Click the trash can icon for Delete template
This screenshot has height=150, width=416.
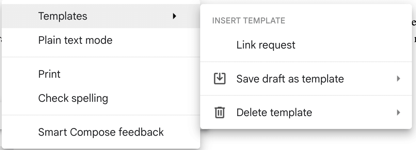[220, 112]
